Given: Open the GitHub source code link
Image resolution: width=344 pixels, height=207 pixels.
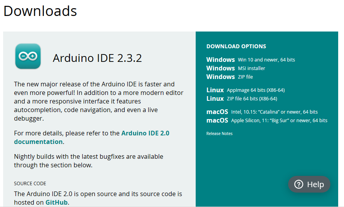Looking at the screenshot, I should (56, 202).
